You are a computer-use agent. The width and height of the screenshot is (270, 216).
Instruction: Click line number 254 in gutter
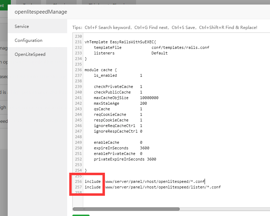(78, 171)
